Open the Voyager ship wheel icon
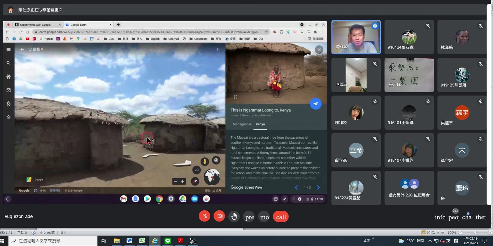Screen dimensions: 493x246 (8, 77)
